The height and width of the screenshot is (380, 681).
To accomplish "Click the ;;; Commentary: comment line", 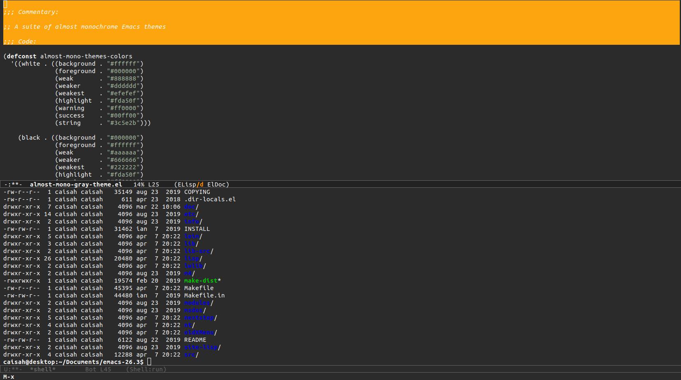I will point(31,12).
